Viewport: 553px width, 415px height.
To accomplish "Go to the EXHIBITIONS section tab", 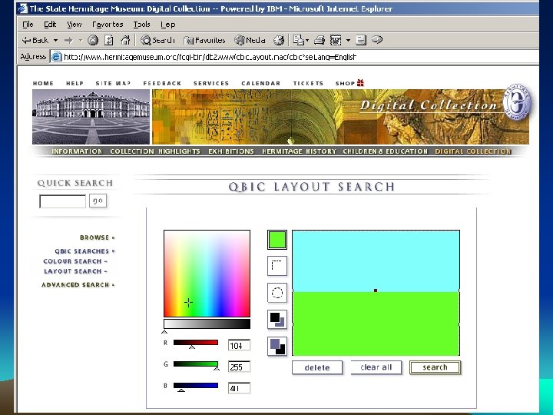I will click(x=231, y=151).
